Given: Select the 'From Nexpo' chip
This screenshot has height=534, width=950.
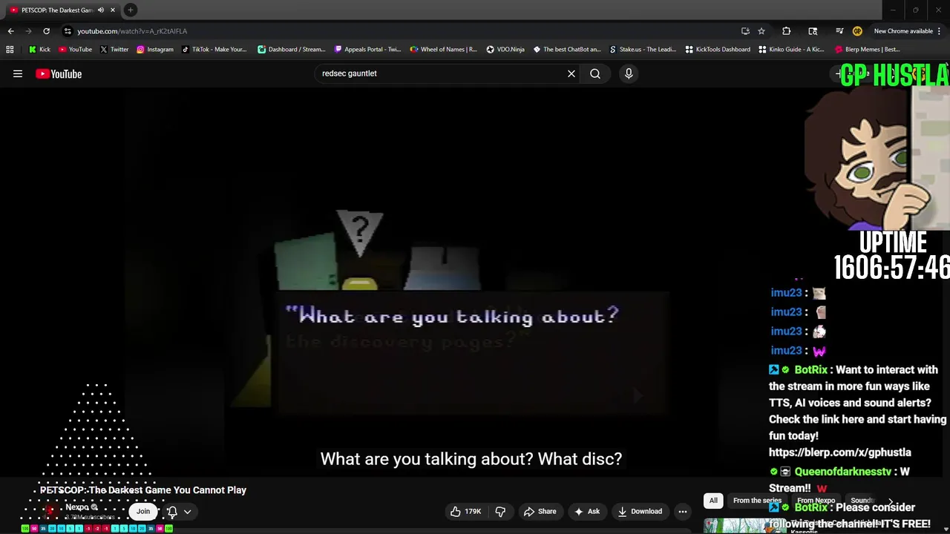Looking at the screenshot, I should 816,501.
